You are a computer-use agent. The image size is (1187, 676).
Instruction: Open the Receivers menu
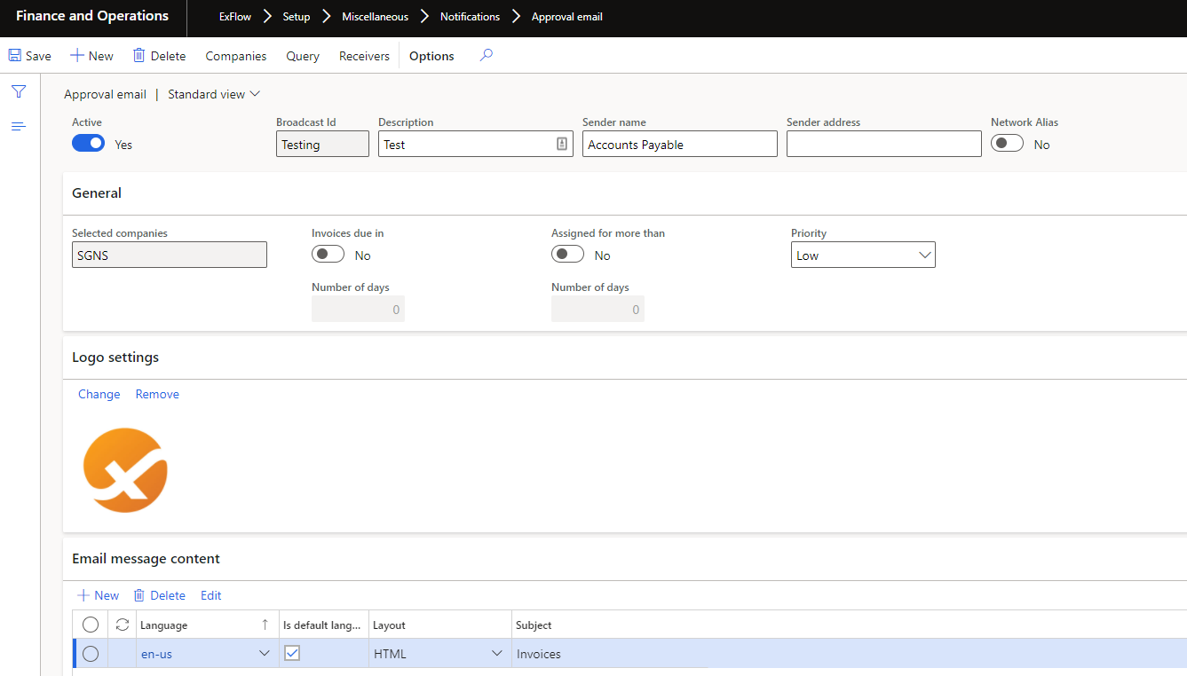pyautogui.click(x=364, y=56)
